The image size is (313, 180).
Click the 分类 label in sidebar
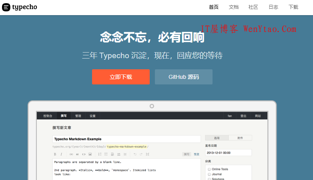208,161
